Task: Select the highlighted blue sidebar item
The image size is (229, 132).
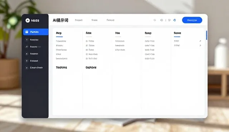Action: tap(36, 32)
